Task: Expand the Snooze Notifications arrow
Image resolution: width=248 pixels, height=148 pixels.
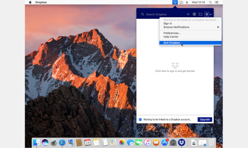Action: pyautogui.click(x=218, y=27)
